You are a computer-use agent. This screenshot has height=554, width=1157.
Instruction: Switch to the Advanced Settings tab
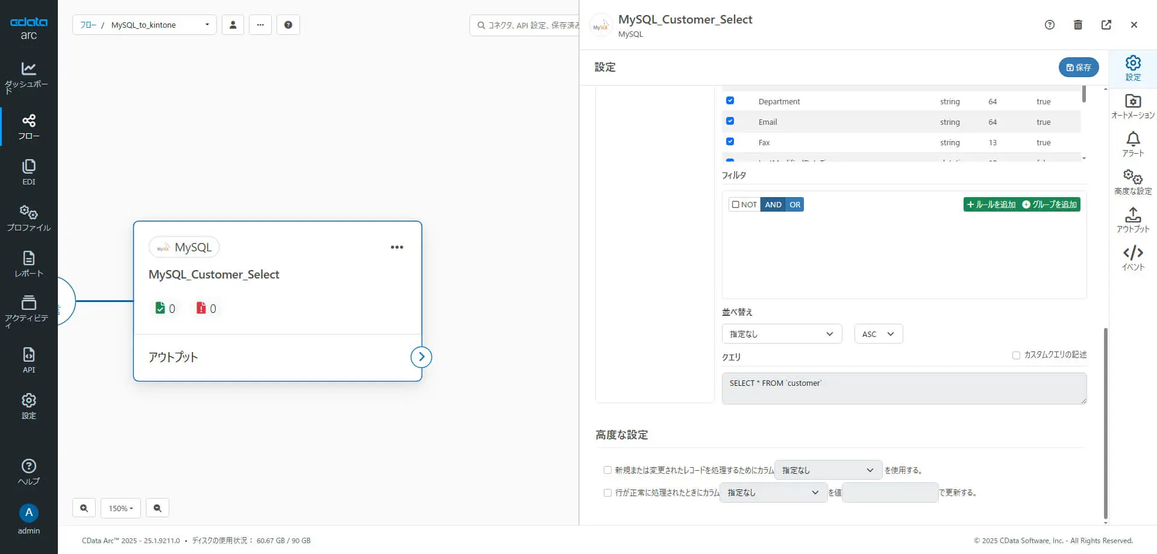tap(1133, 183)
